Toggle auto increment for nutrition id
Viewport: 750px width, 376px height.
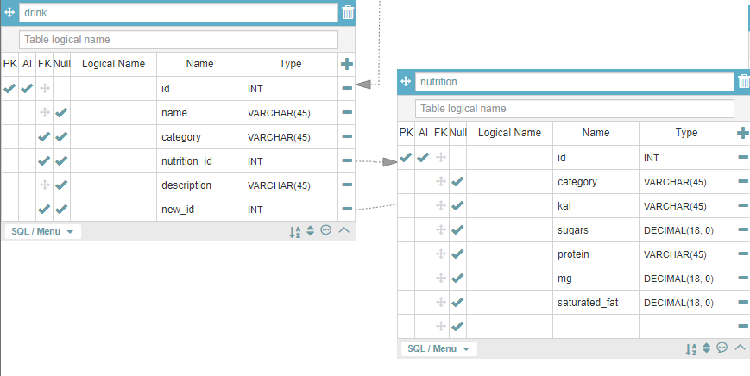pos(423,157)
